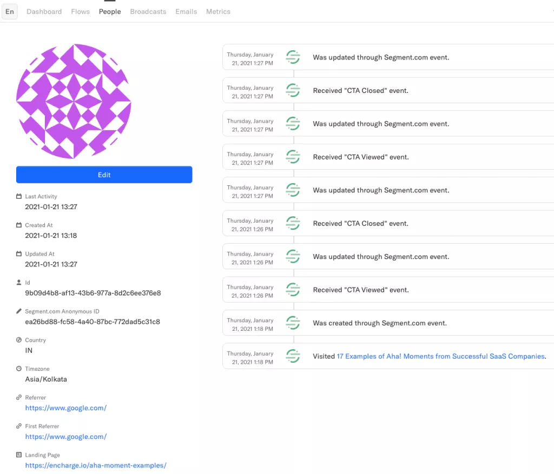
Task: Click the link icon beside Referrer
Action: click(19, 397)
